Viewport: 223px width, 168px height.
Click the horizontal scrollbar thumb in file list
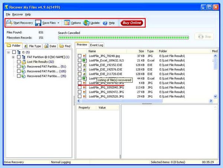[x=122, y=101]
